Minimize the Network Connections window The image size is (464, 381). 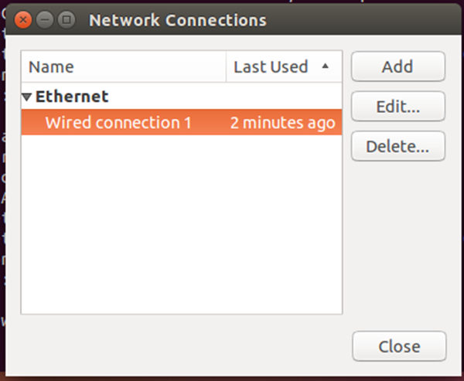pyautogui.click(x=45, y=20)
